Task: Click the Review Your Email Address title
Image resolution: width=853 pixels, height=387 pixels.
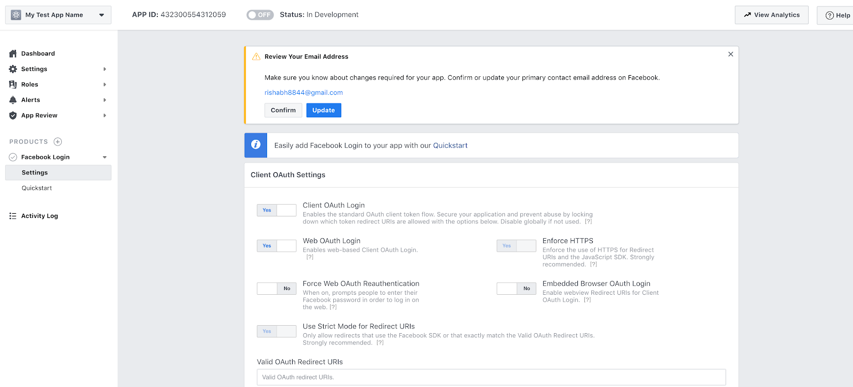Action: click(307, 57)
